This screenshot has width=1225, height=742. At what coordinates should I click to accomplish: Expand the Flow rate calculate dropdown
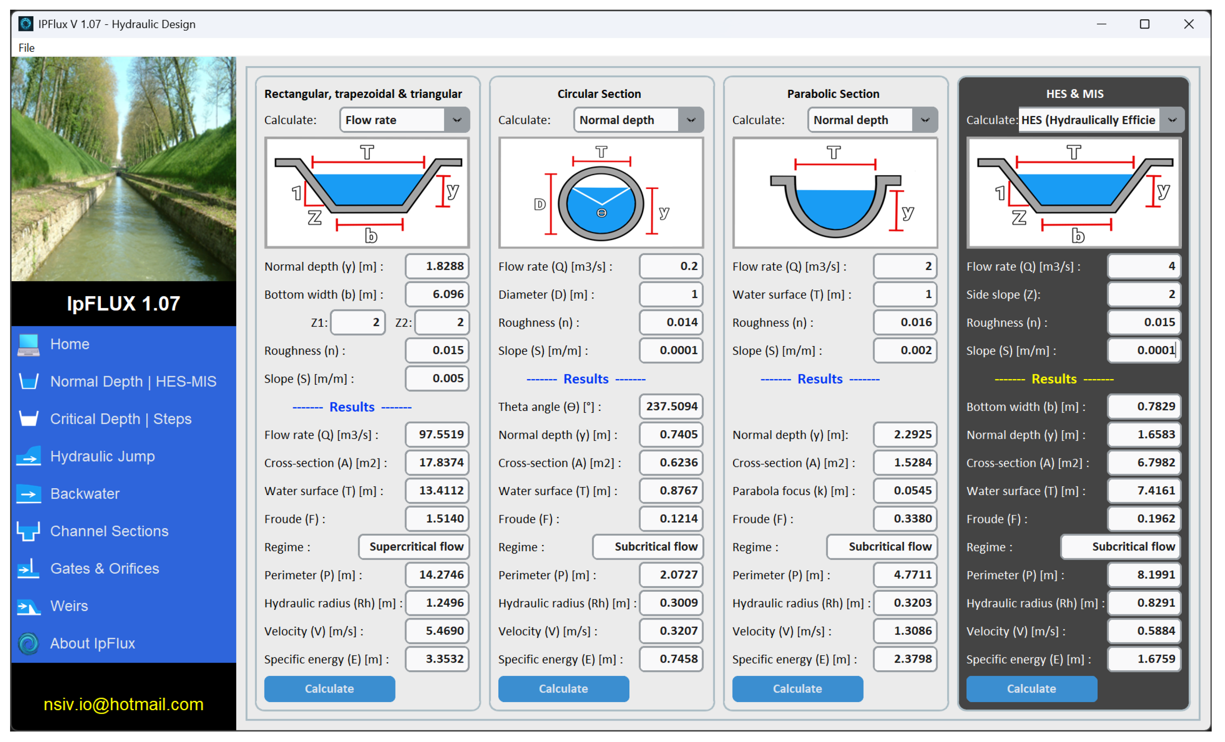[x=457, y=120]
